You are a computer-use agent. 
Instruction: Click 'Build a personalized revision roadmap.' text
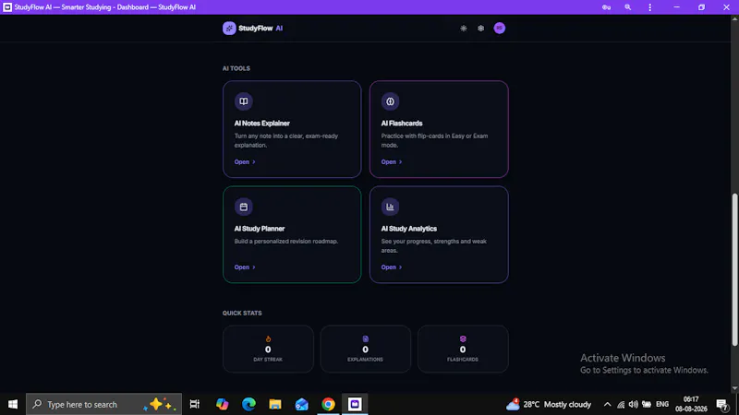[286, 242]
